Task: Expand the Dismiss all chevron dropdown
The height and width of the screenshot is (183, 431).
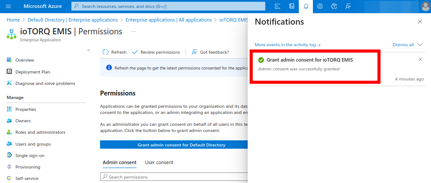Action: click(x=420, y=45)
